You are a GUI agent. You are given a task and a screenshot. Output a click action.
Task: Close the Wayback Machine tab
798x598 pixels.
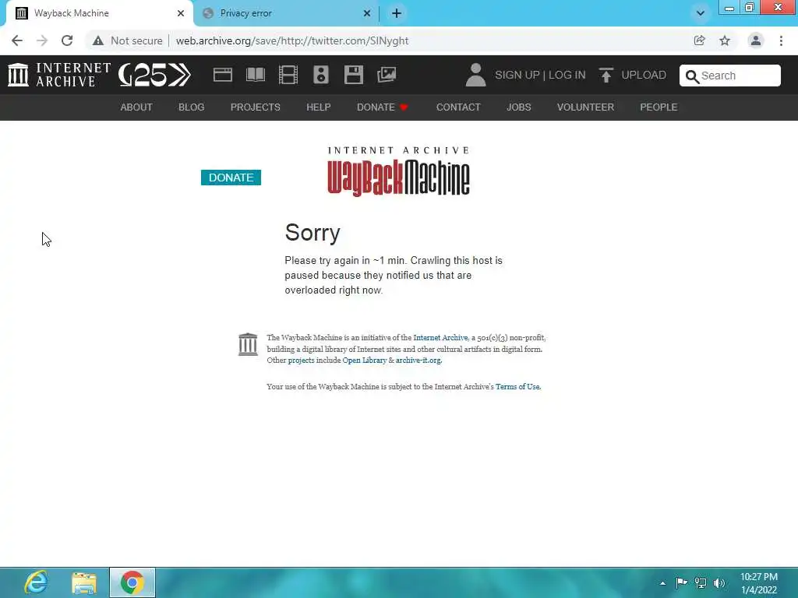point(181,13)
